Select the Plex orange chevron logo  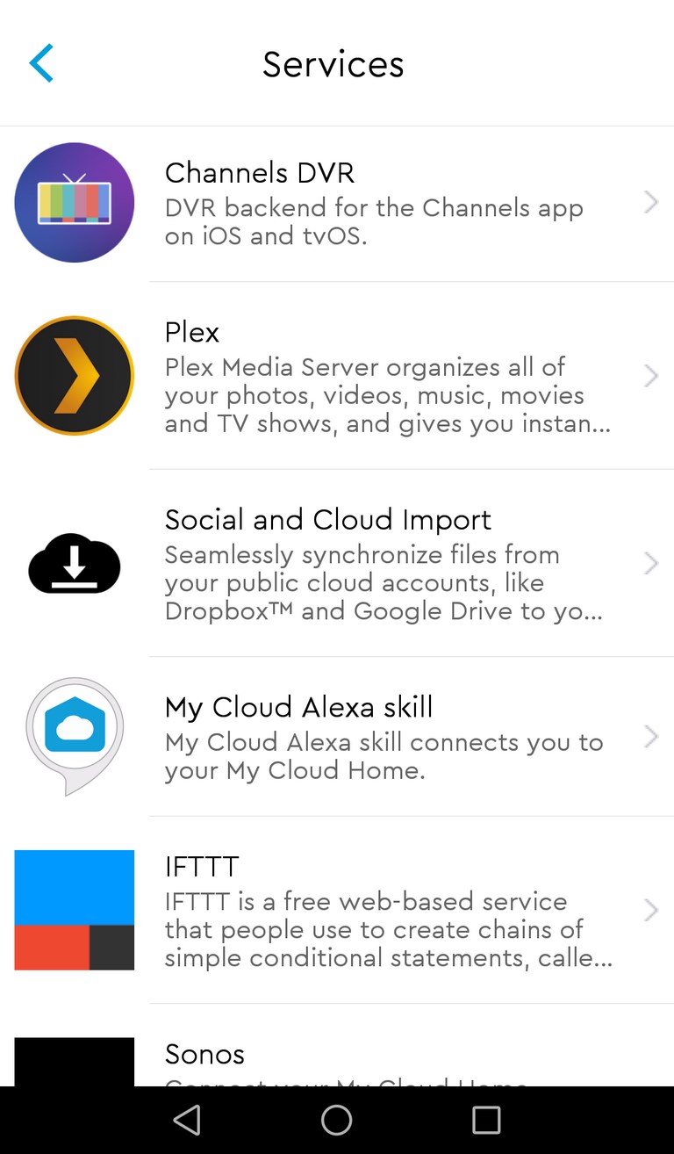(75, 376)
